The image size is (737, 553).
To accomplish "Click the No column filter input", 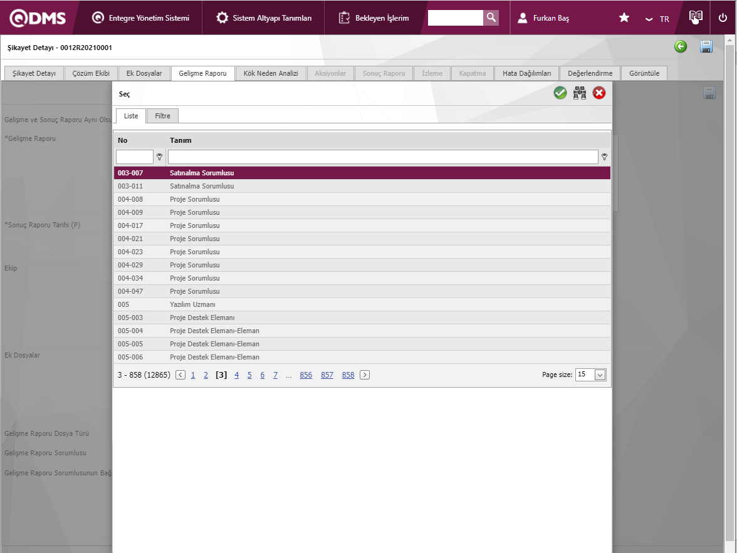I will [135, 157].
